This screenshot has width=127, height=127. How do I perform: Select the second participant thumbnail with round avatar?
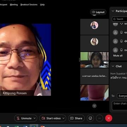tap(95, 43)
